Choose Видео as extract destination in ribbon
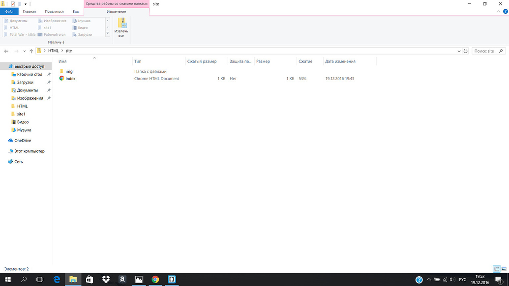Image resolution: width=509 pixels, height=286 pixels. click(80, 28)
